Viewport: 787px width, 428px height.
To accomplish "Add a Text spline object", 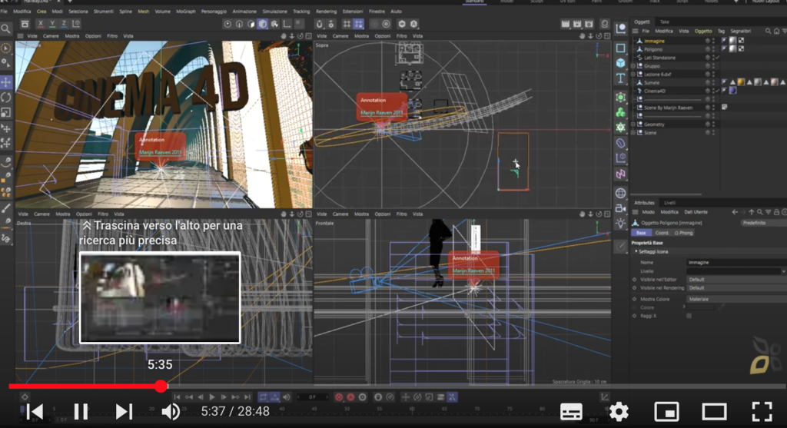I will [621, 78].
